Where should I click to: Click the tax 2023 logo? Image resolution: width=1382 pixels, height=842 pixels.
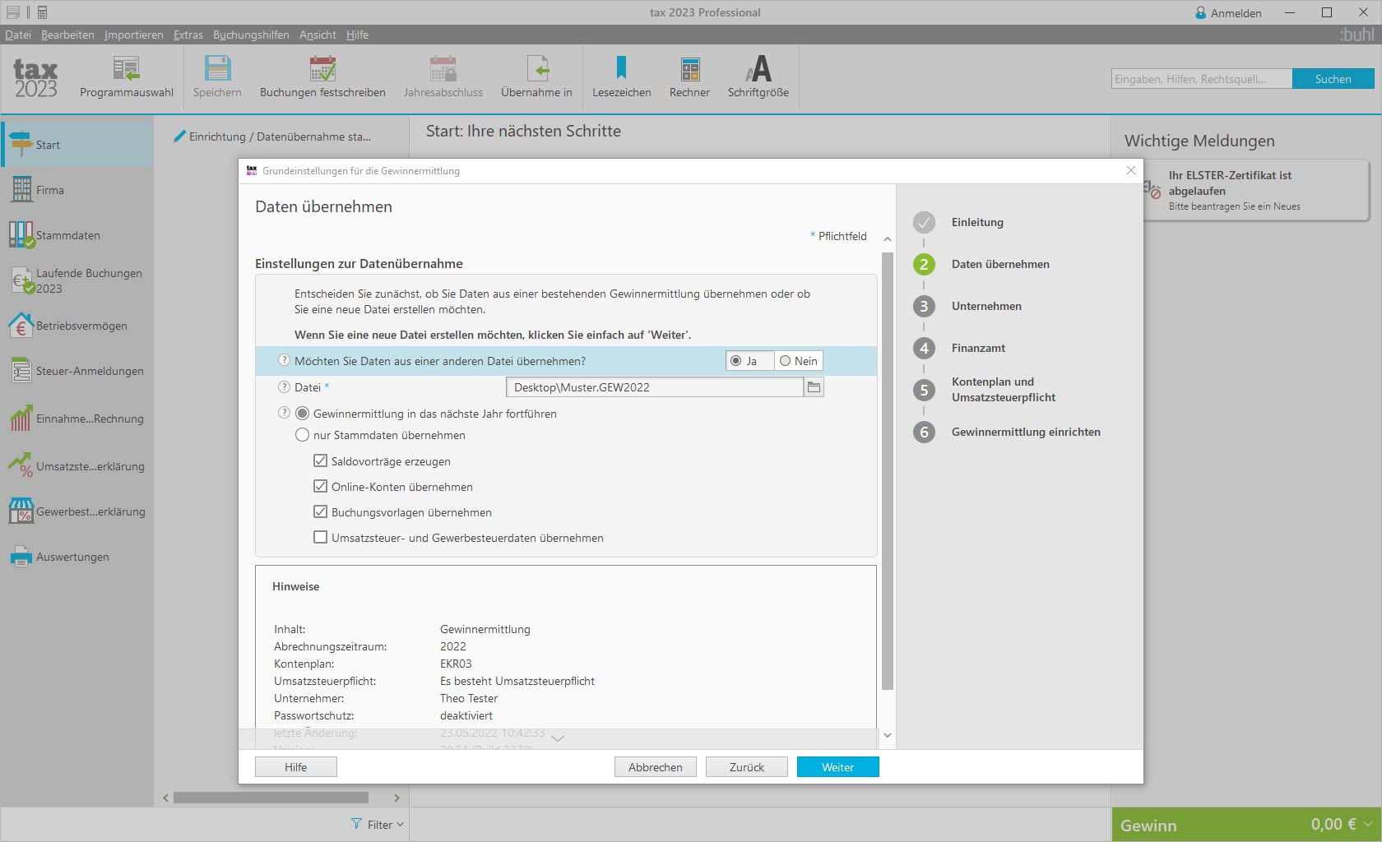35,78
